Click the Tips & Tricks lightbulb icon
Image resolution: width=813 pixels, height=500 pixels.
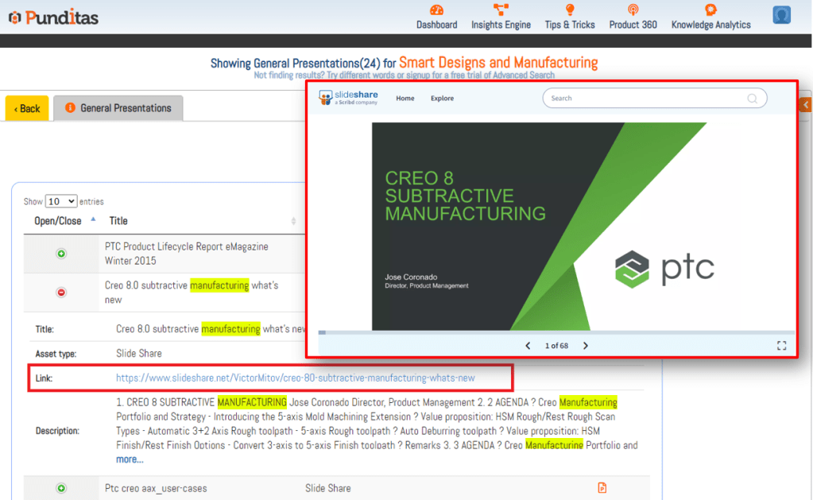(x=570, y=10)
